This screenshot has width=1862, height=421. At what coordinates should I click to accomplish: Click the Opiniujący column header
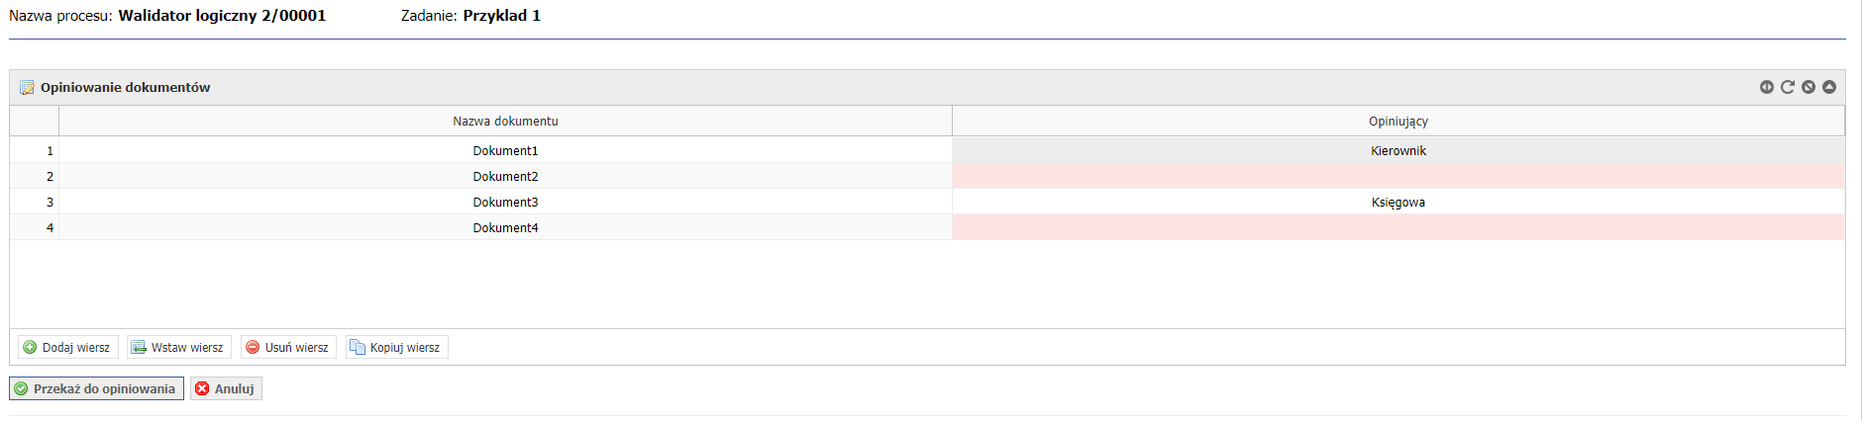click(1398, 121)
